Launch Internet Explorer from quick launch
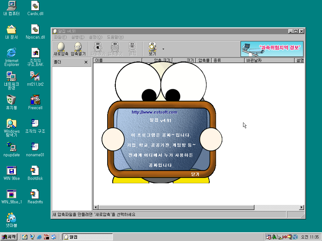Screen dimensions: 322x241 (39, 237)
